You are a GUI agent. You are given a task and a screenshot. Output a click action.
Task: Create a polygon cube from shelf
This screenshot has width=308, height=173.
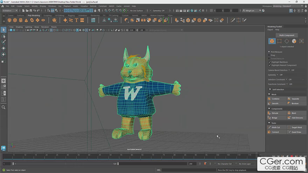point(15,20)
